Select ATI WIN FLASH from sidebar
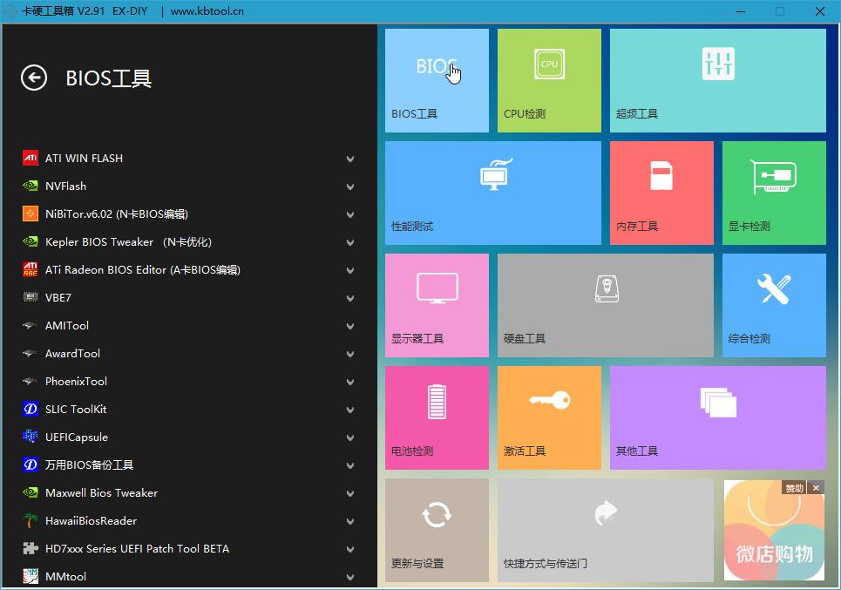841x590 pixels. (x=83, y=158)
